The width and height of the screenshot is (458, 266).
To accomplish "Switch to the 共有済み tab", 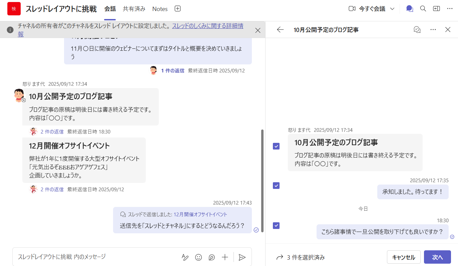I will click(134, 9).
